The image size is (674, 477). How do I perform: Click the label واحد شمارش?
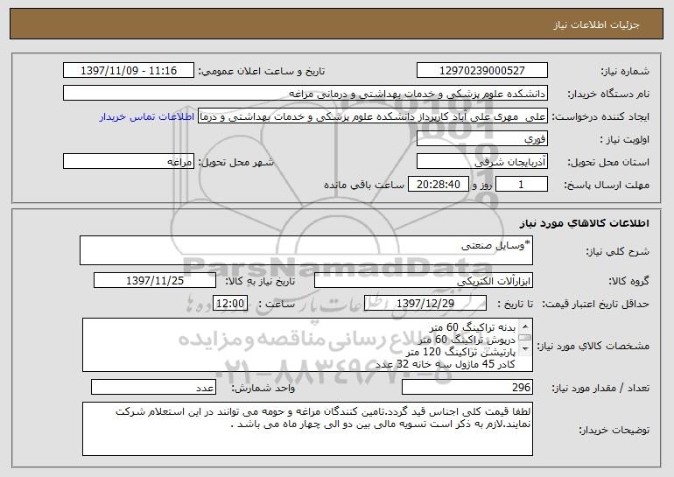(263, 388)
